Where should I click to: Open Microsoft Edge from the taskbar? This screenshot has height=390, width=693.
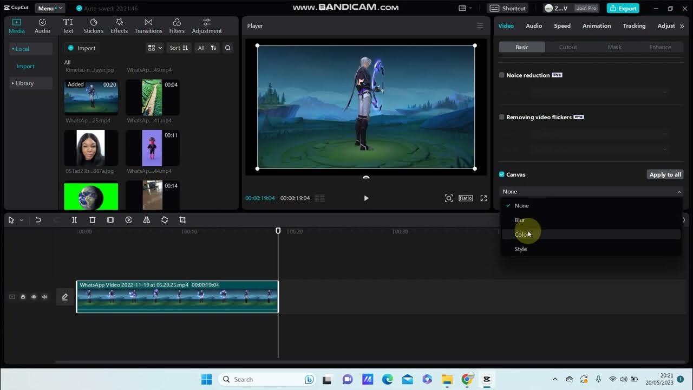(x=387, y=379)
